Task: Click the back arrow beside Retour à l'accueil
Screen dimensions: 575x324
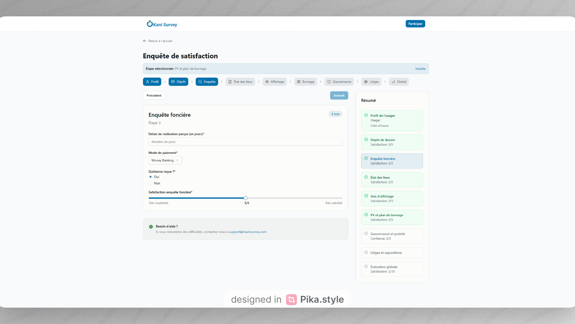Action: pyautogui.click(x=145, y=41)
